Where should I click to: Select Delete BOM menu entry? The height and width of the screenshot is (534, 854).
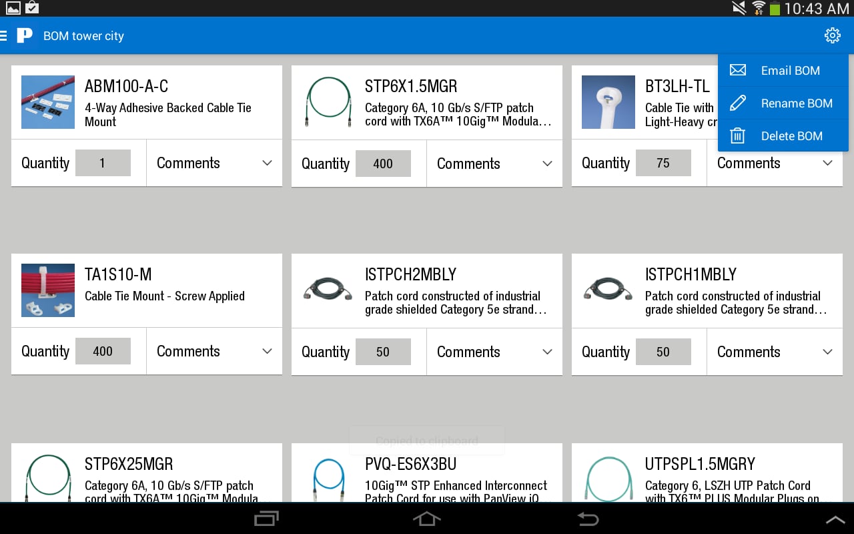783,136
